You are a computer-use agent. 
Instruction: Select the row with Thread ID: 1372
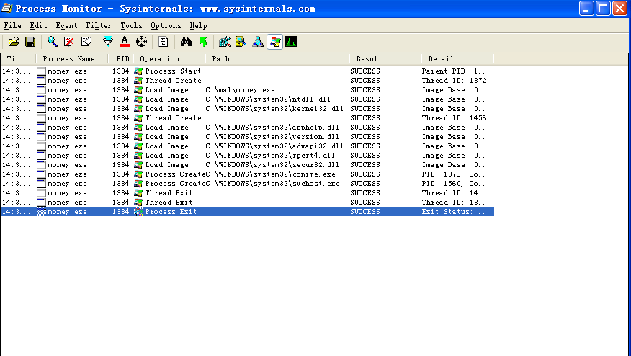tap(247, 81)
